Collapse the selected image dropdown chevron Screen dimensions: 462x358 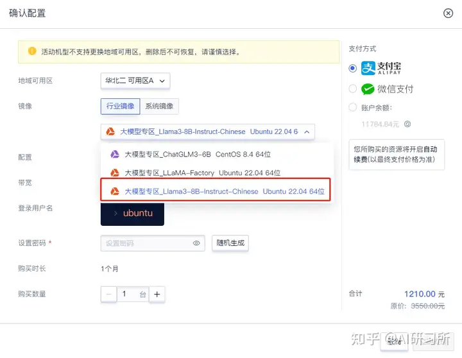point(307,132)
